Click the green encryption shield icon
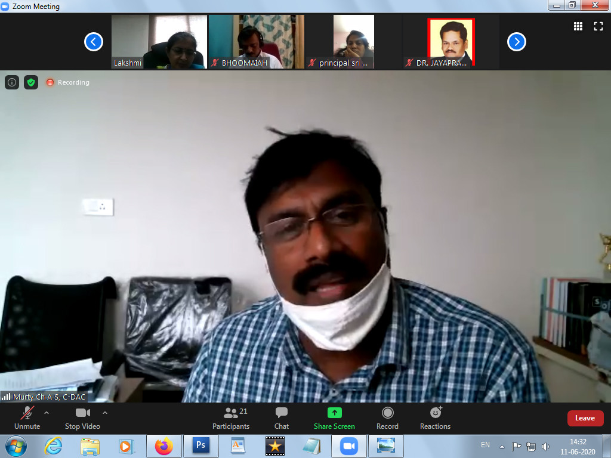 tap(31, 82)
